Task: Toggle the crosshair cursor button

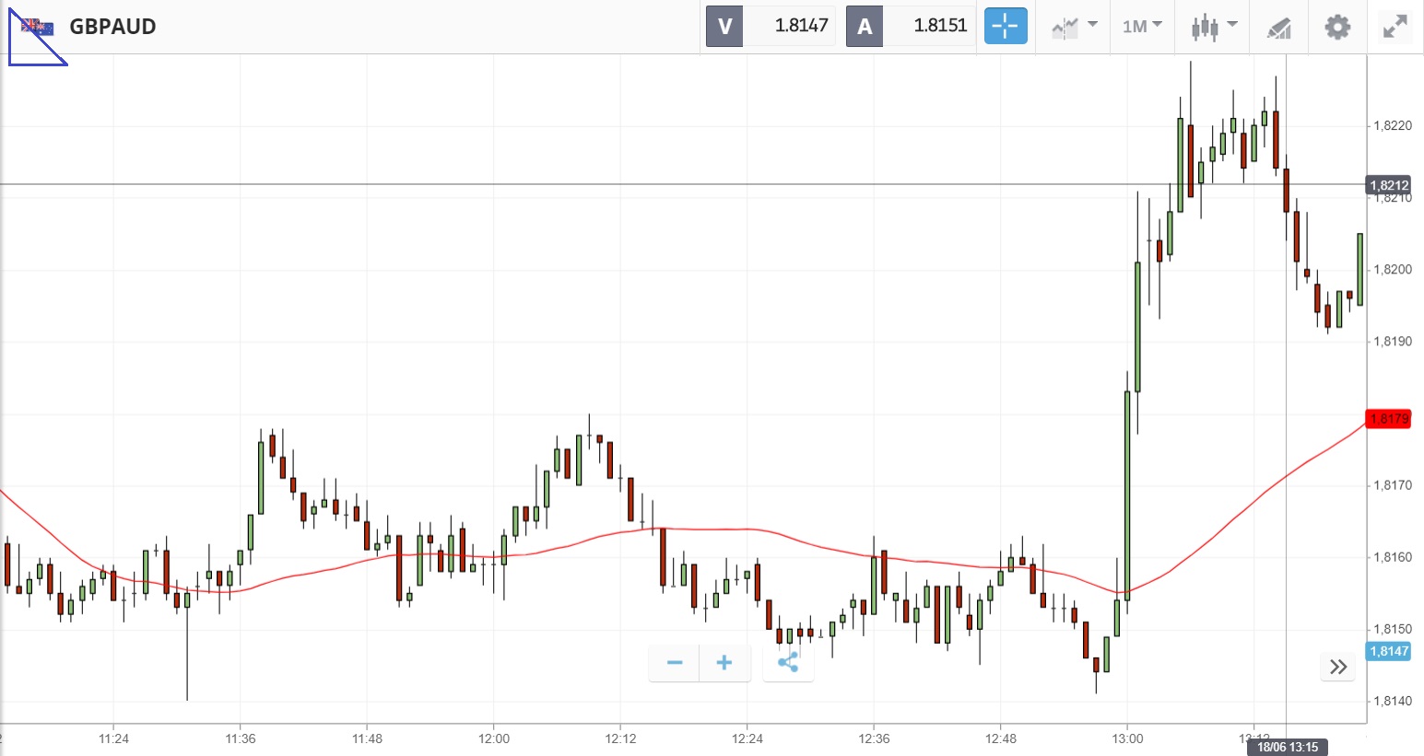Action: coord(1005,26)
